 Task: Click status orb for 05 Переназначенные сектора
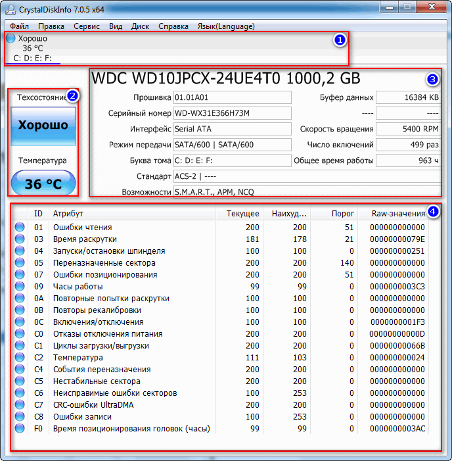tap(20, 262)
